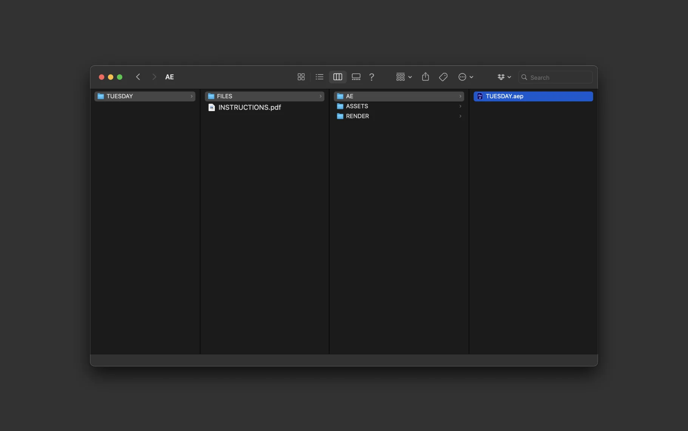Image resolution: width=688 pixels, height=431 pixels.
Task: Select INSTRUCTIONS.pdf file
Action: (249, 107)
